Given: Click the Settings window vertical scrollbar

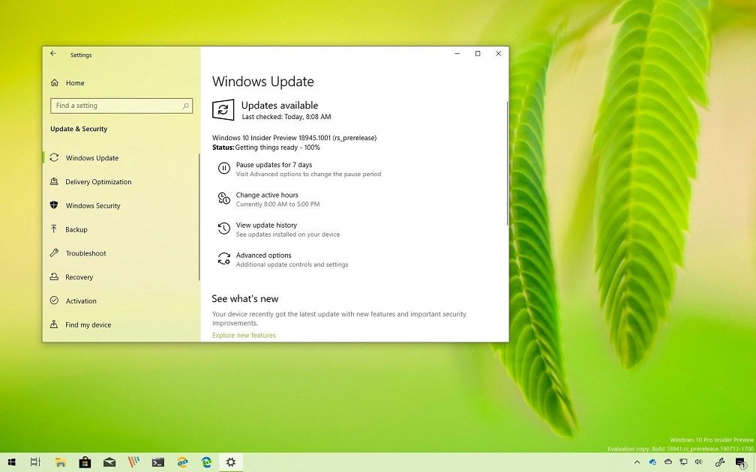Looking at the screenshot, I should tap(507, 161).
